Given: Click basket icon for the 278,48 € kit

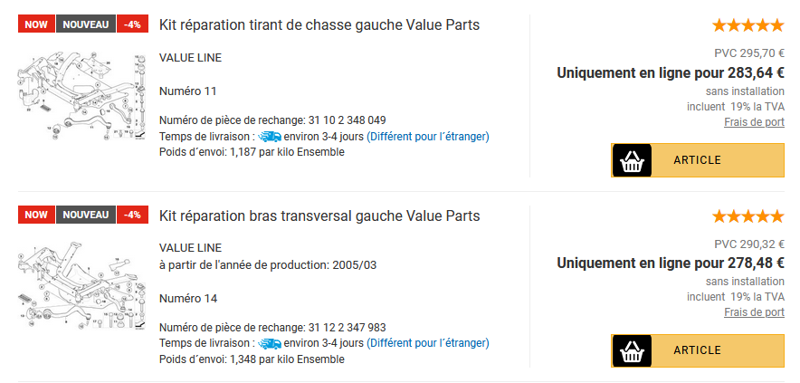Looking at the screenshot, I should click(632, 350).
